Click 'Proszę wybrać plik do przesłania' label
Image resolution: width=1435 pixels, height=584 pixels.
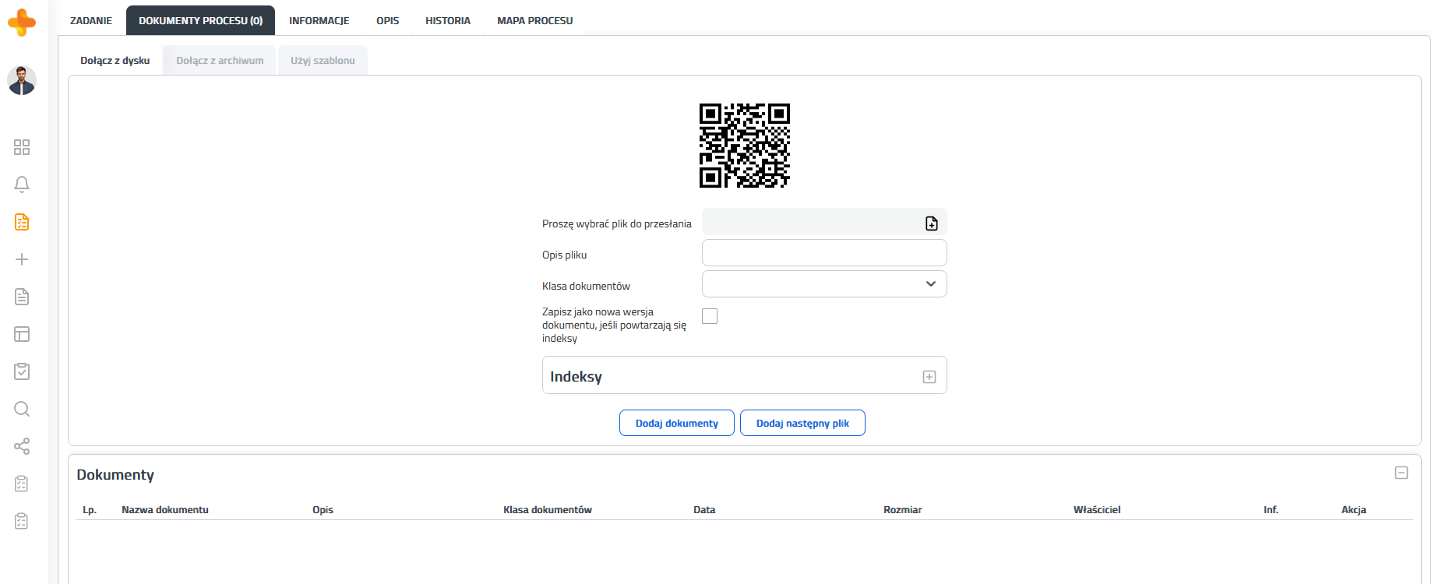(617, 224)
